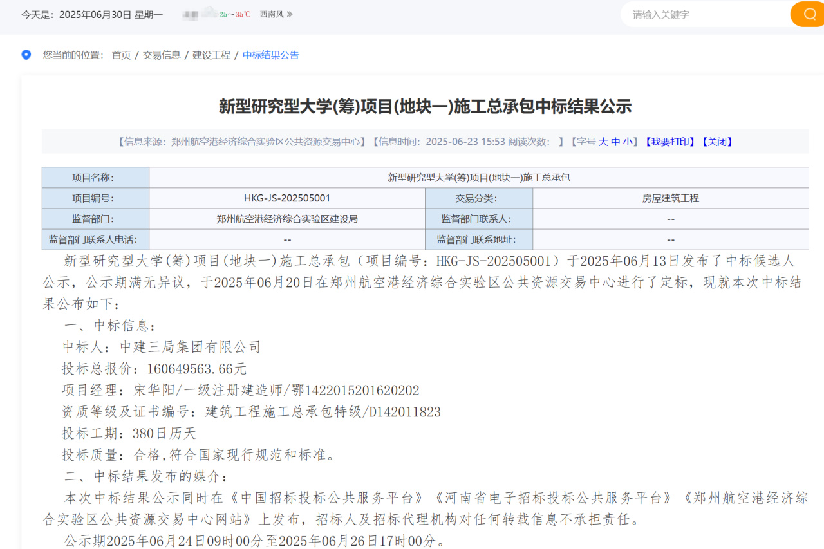Click 房屋建筑工程 category cell
Image resolution: width=824 pixels, height=549 pixels.
click(x=671, y=198)
